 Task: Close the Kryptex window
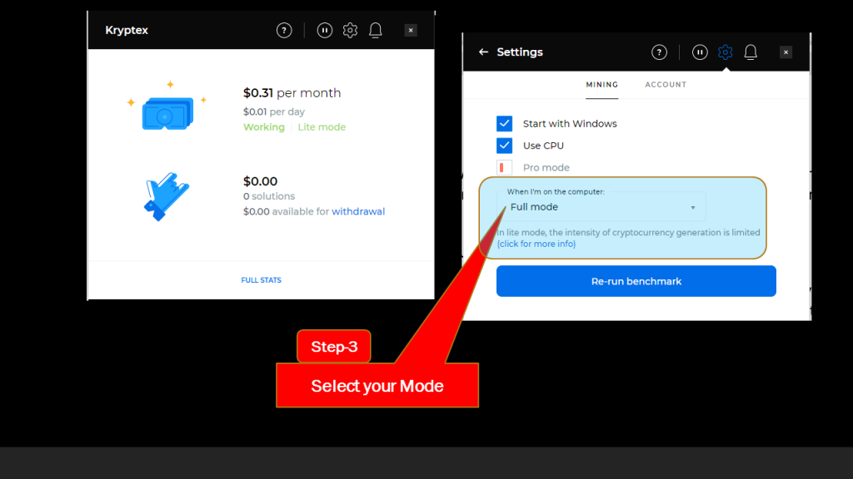click(x=411, y=31)
